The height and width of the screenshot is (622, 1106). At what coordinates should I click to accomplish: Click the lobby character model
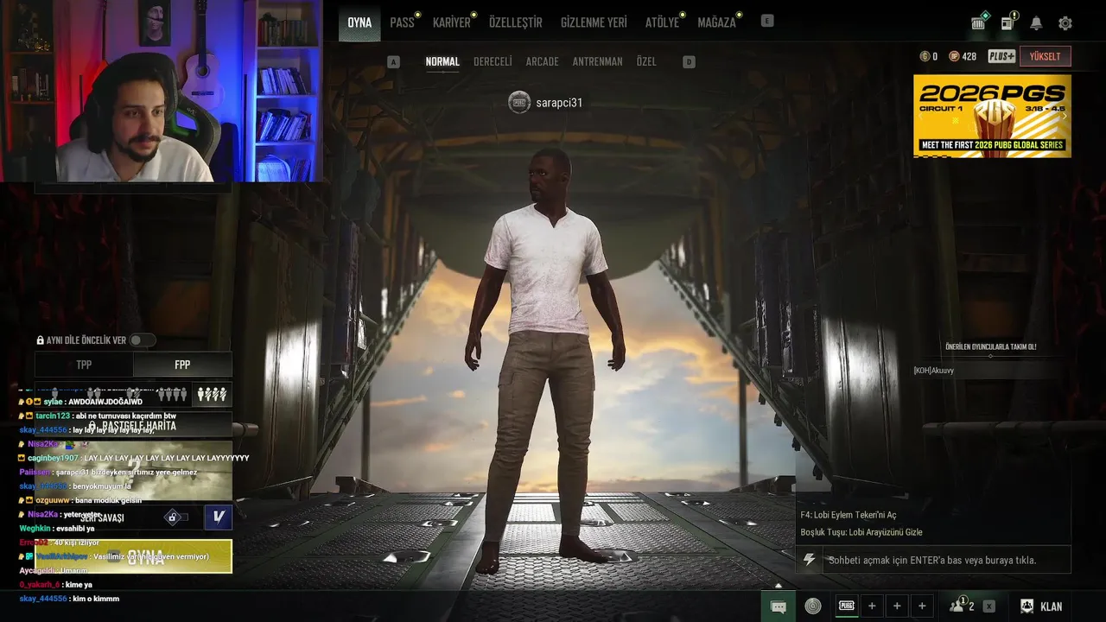pos(546,361)
